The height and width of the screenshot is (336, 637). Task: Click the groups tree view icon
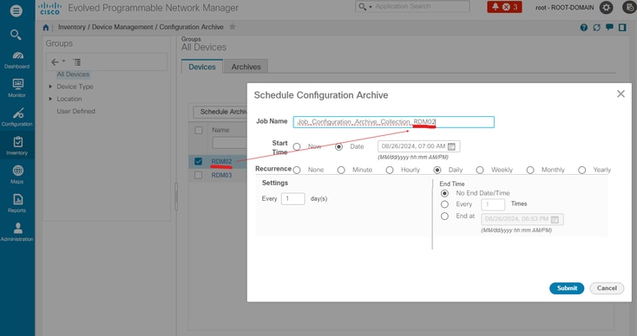[x=76, y=62]
